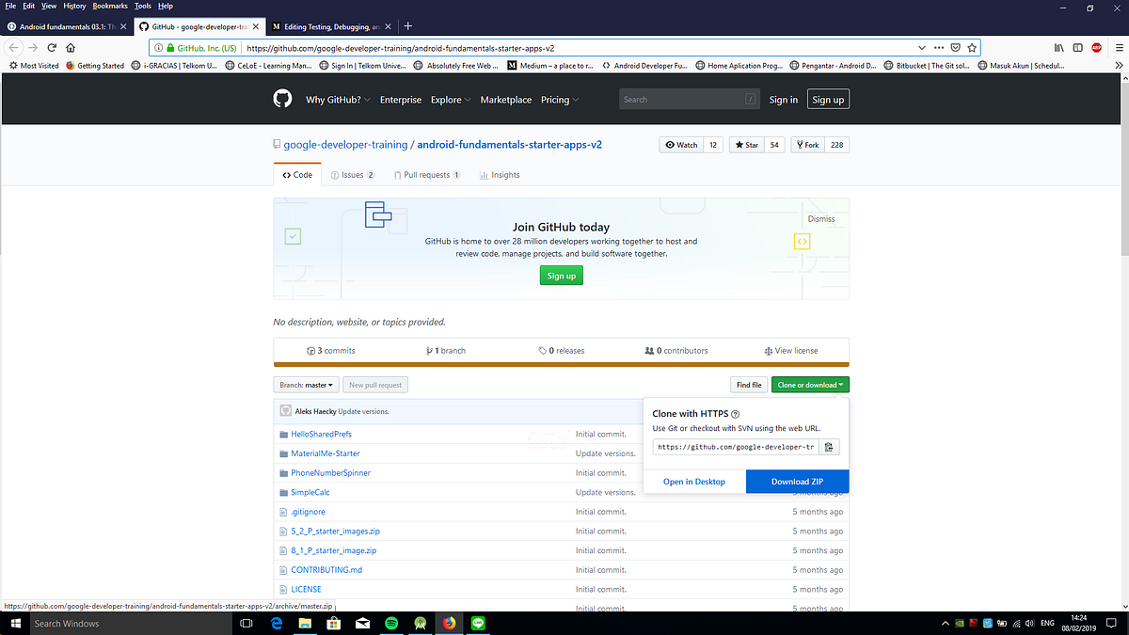Open LINE from the taskbar
This screenshot has height=635, width=1129.
pos(477,623)
